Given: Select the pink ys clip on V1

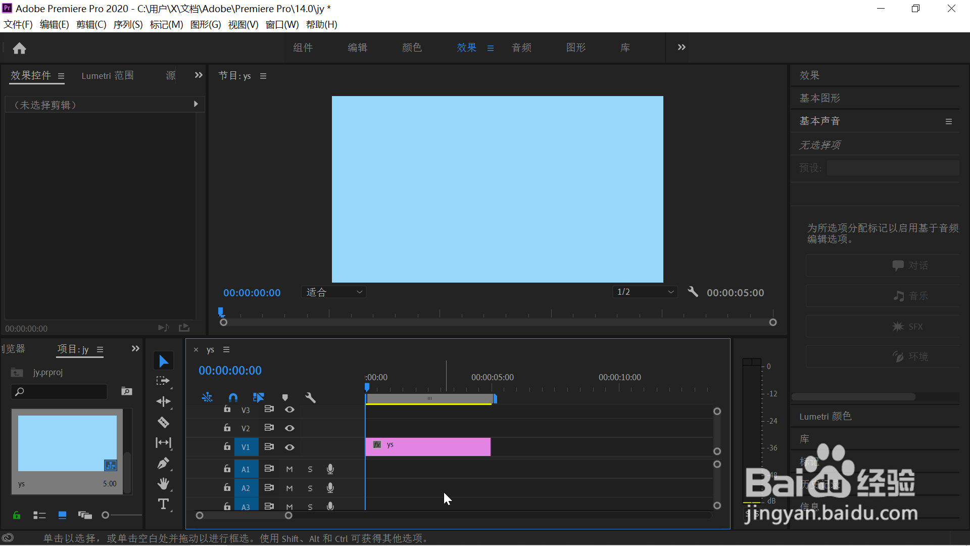Looking at the screenshot, I should click(428, 447).
